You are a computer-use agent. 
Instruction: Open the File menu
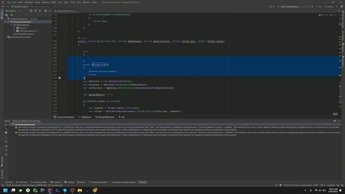point(9,2)
